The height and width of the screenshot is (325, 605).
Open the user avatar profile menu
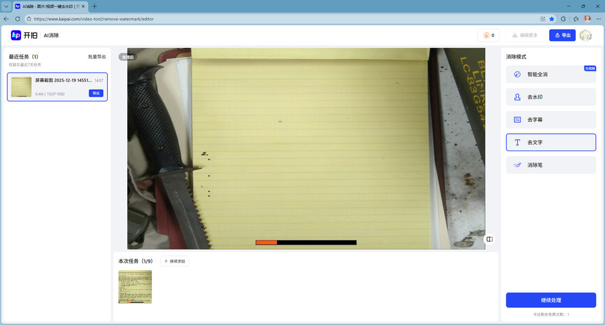point(585,35)
